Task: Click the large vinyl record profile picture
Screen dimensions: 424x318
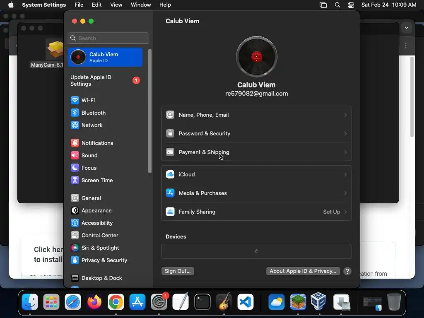Action: 256,57
